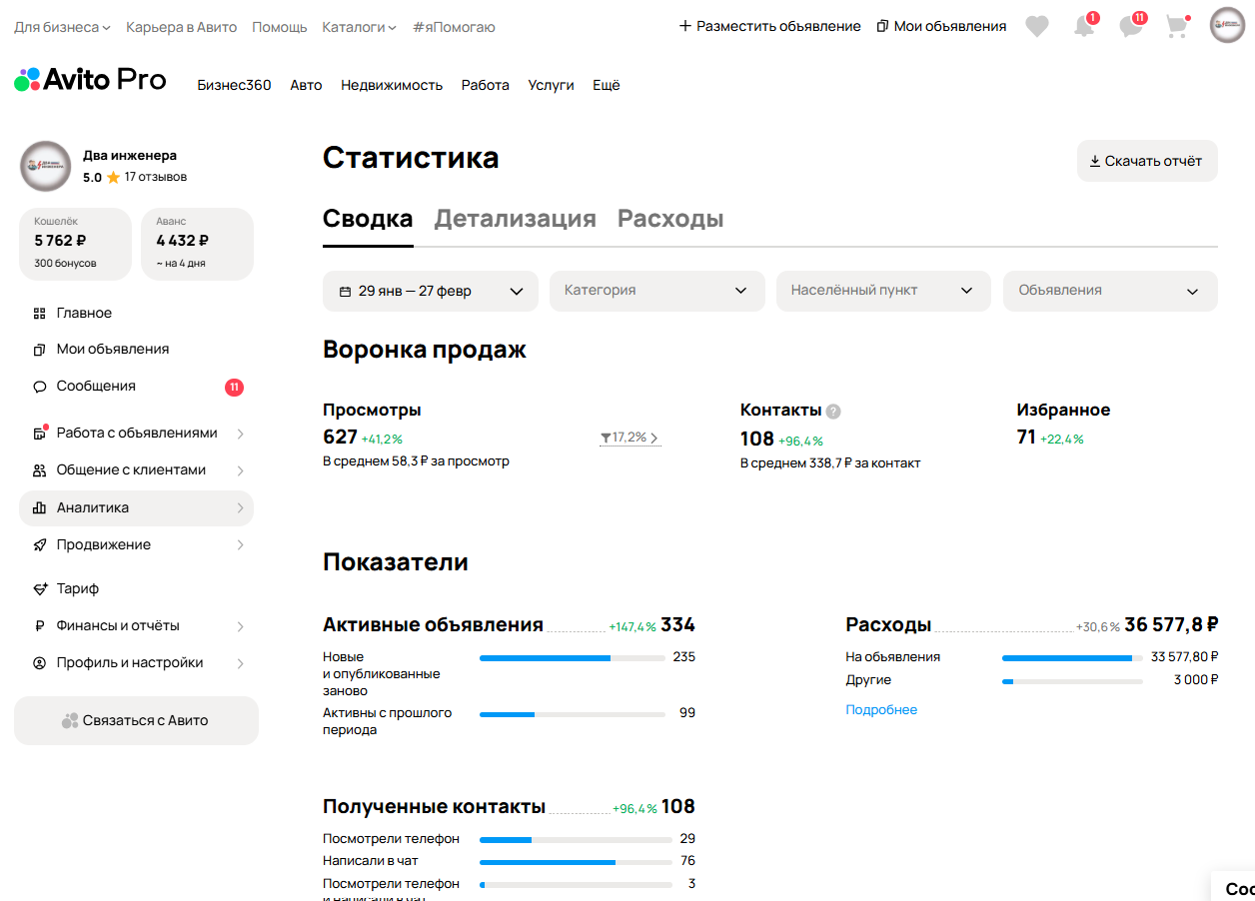This screenshot has height=901, width=1255.
Task: Expand Общение с клиентами chevron in sidebar
Action: coord(240,470)
